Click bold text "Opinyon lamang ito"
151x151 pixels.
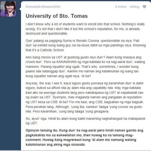(42, 131)
